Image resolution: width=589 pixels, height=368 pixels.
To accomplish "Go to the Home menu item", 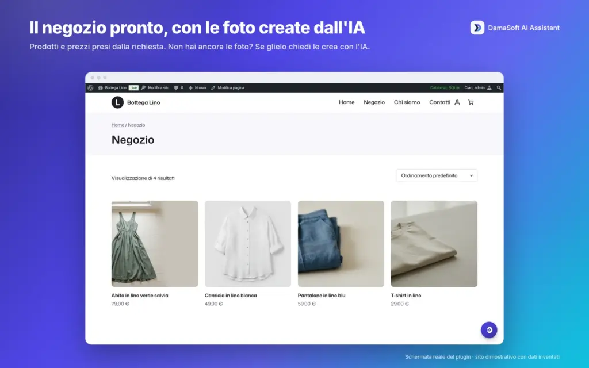I will click(346, 102).
